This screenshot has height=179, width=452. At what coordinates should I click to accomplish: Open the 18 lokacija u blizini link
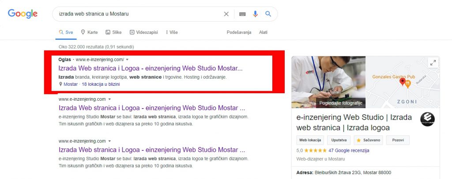[101, 84]
